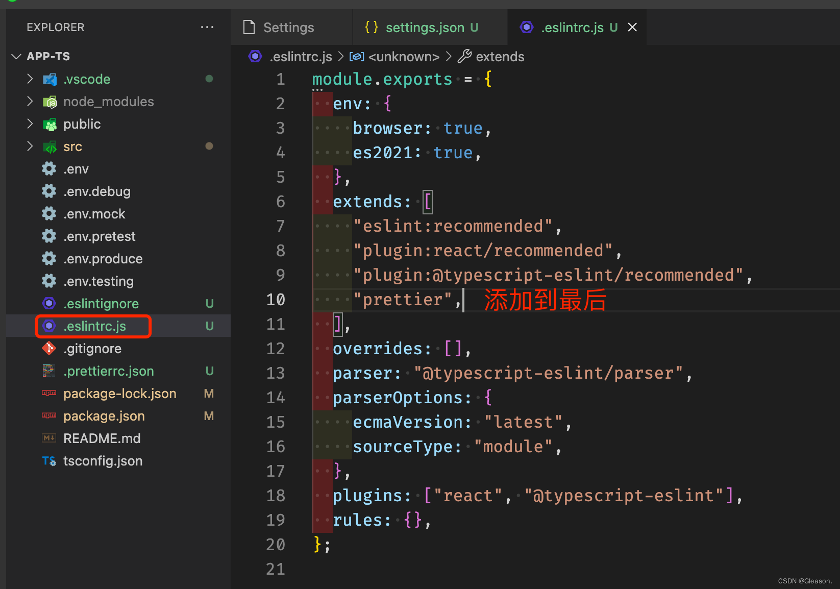Collapse the APP-TS root folder
The width and height of the screenshot is (840, 589).
(x=16, y=56)
